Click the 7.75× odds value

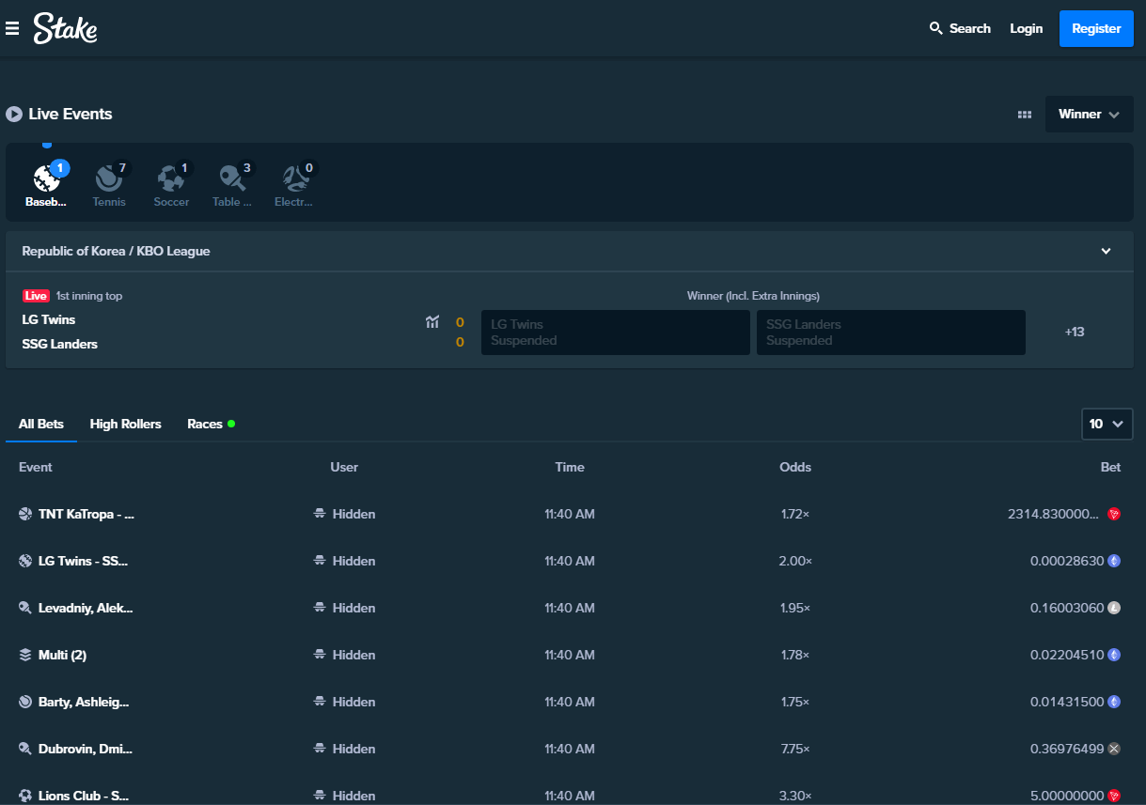[x=795, y=749]
